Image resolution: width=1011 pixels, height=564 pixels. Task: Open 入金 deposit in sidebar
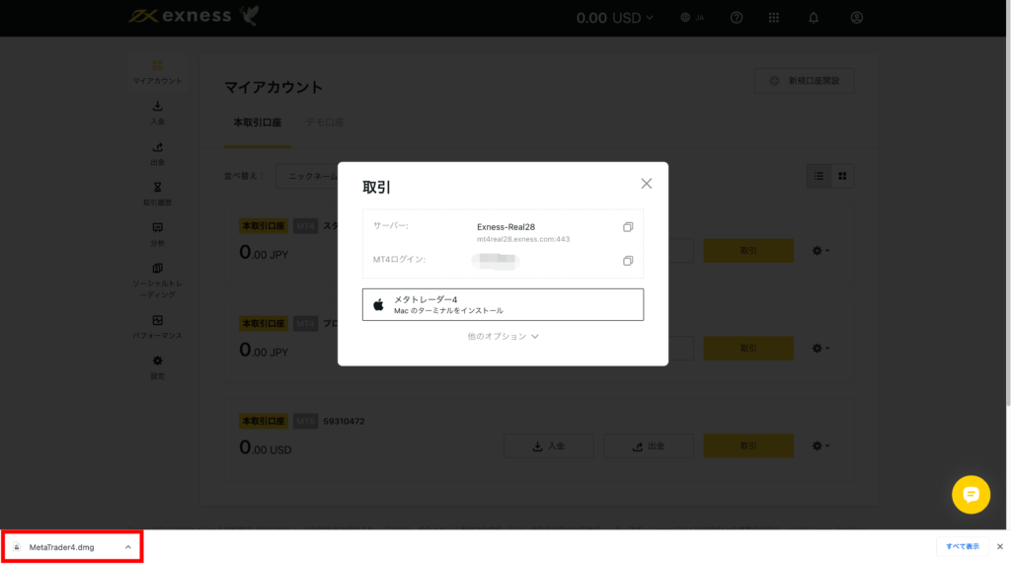tap(157, 113)
